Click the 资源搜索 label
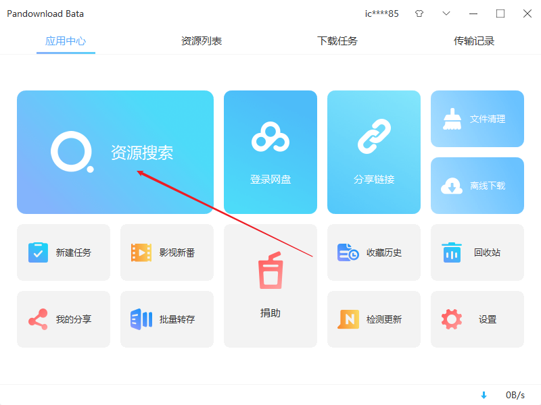The image size is (541, 405). coord(142,153)
